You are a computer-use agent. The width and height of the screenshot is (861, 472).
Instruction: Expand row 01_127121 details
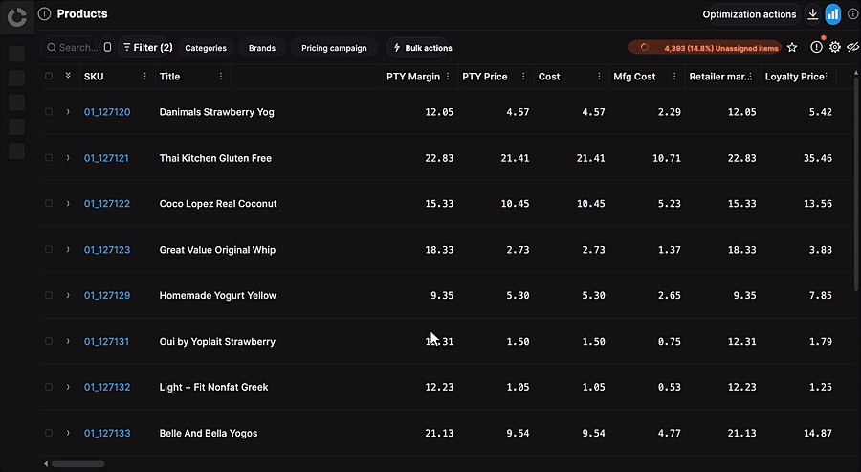tap(68, 158)
